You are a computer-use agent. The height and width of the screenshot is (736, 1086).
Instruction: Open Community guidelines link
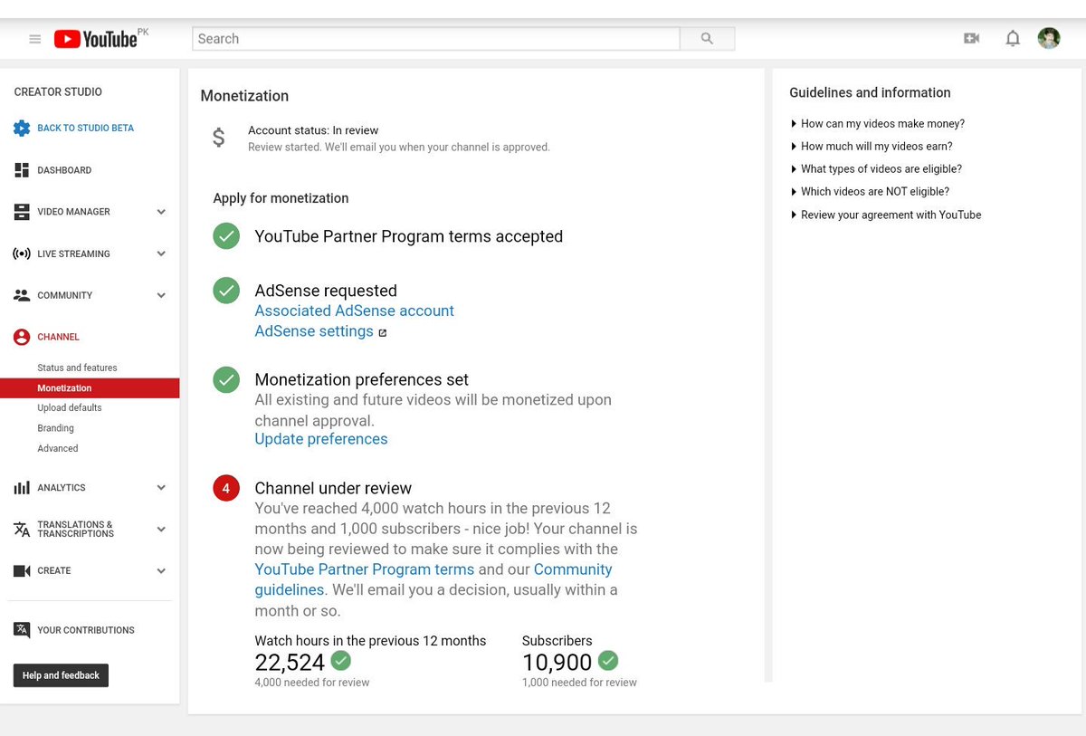click(433, 579)
